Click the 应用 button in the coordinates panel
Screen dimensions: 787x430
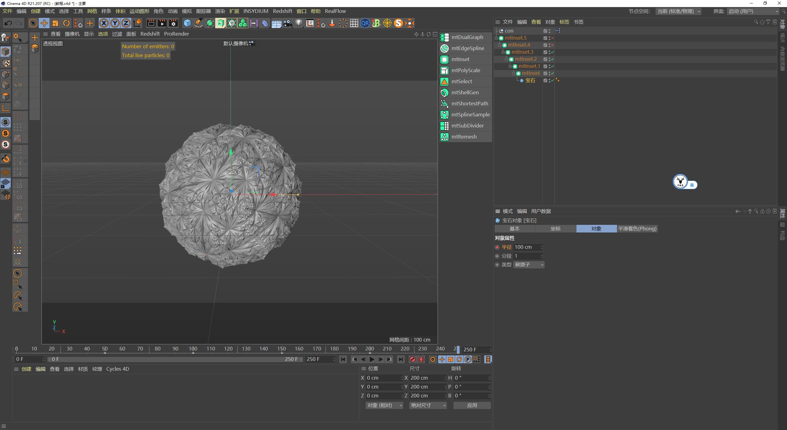pos(472,405)
